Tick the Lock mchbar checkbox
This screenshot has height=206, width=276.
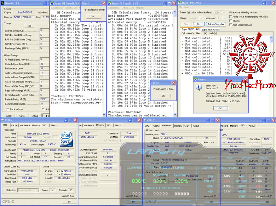pyautogui.click(x=7, y=109)
